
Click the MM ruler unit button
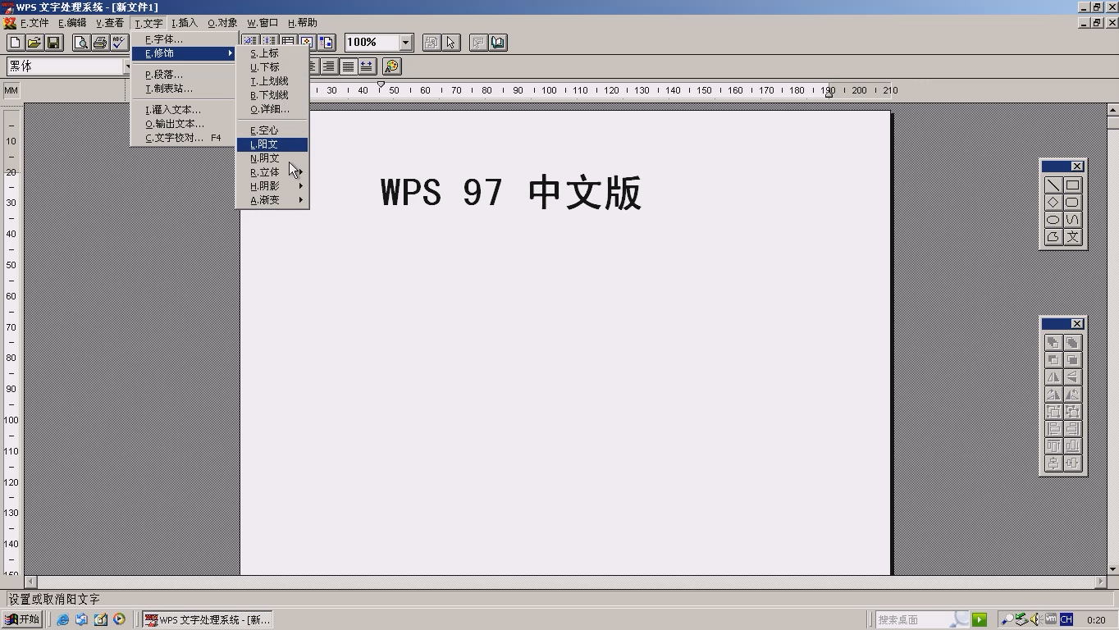point(11,90)
